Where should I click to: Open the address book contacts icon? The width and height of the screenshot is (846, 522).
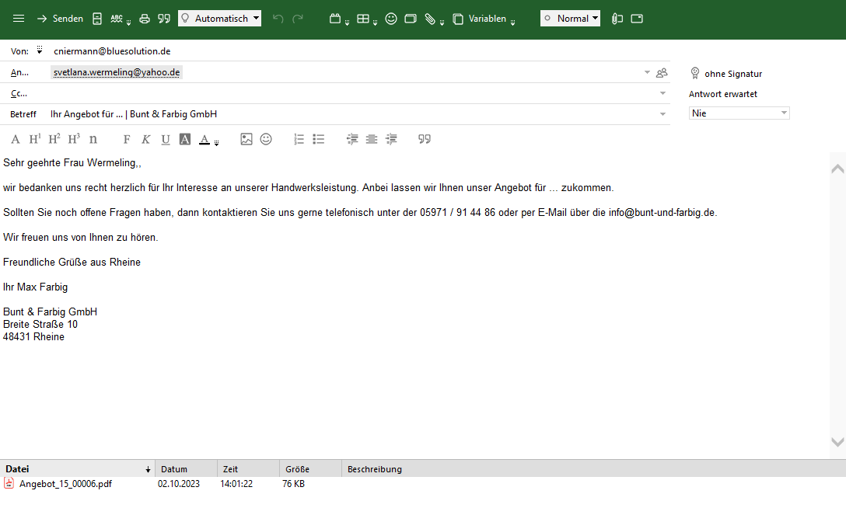coord(662,72)
